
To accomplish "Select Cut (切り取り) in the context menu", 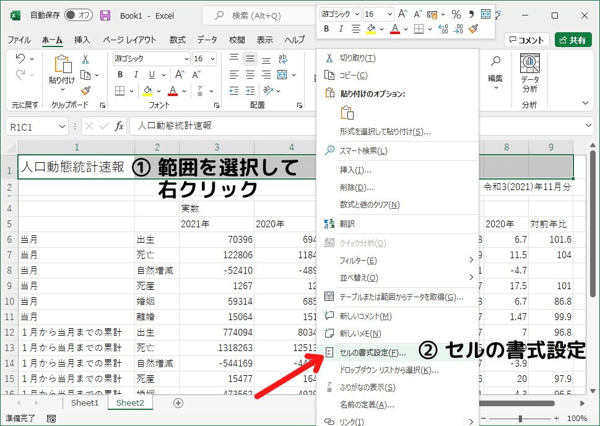I will coord(398,58).
